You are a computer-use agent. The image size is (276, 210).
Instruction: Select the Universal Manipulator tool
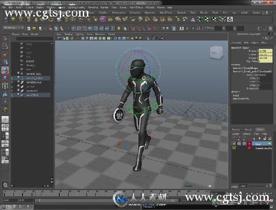click(5, 86)
